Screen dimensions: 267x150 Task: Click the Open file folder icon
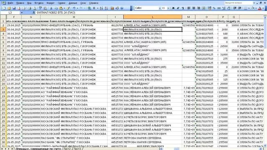point(9,8)
